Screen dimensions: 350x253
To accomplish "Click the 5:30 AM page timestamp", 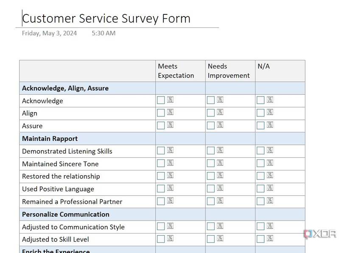I will pyautogui.click(x=104, y=33).
